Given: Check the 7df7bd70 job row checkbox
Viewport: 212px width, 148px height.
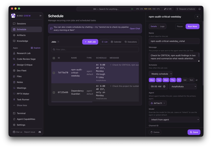Looking at the screenshot, I should [x=54, y=73].
